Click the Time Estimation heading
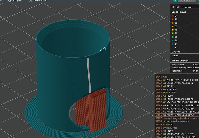This screenshot has width=199, height=138. tap(180, 61)
